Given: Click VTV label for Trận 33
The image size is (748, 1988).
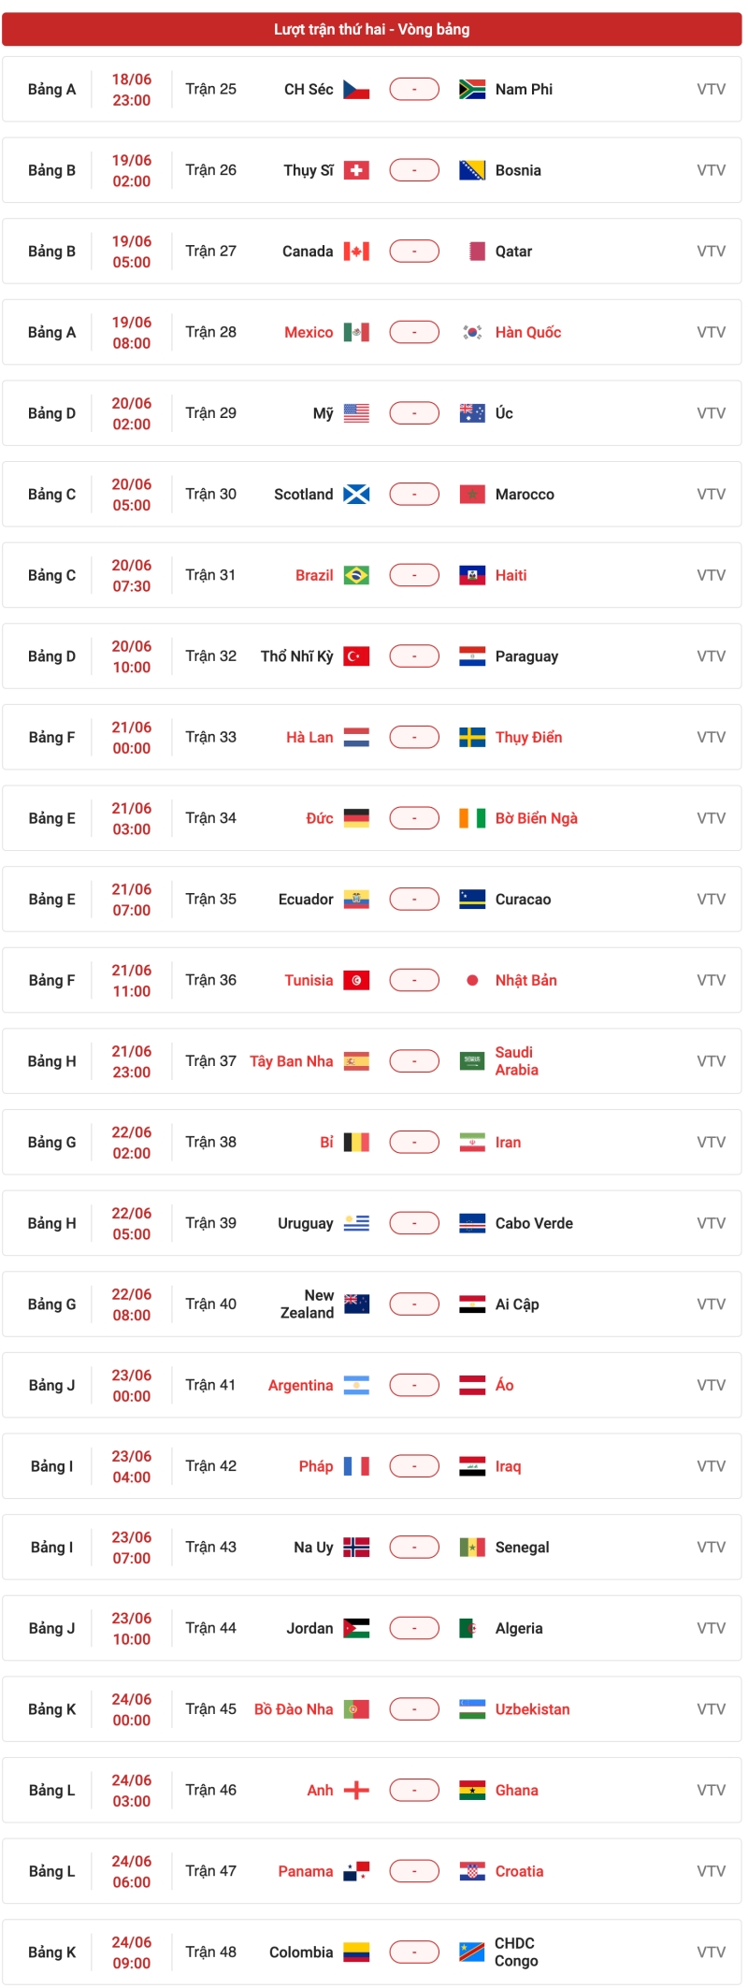Looking at the screenshot, I should click(x=711, y=737).
